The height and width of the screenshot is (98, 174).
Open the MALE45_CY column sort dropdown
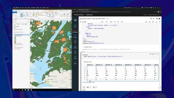click(x=104, y=65)
